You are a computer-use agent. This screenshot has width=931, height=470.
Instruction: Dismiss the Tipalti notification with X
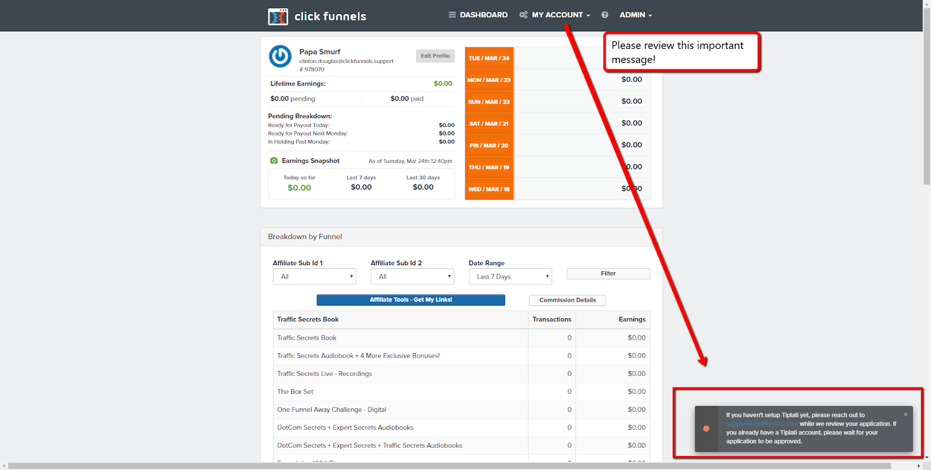905,414
